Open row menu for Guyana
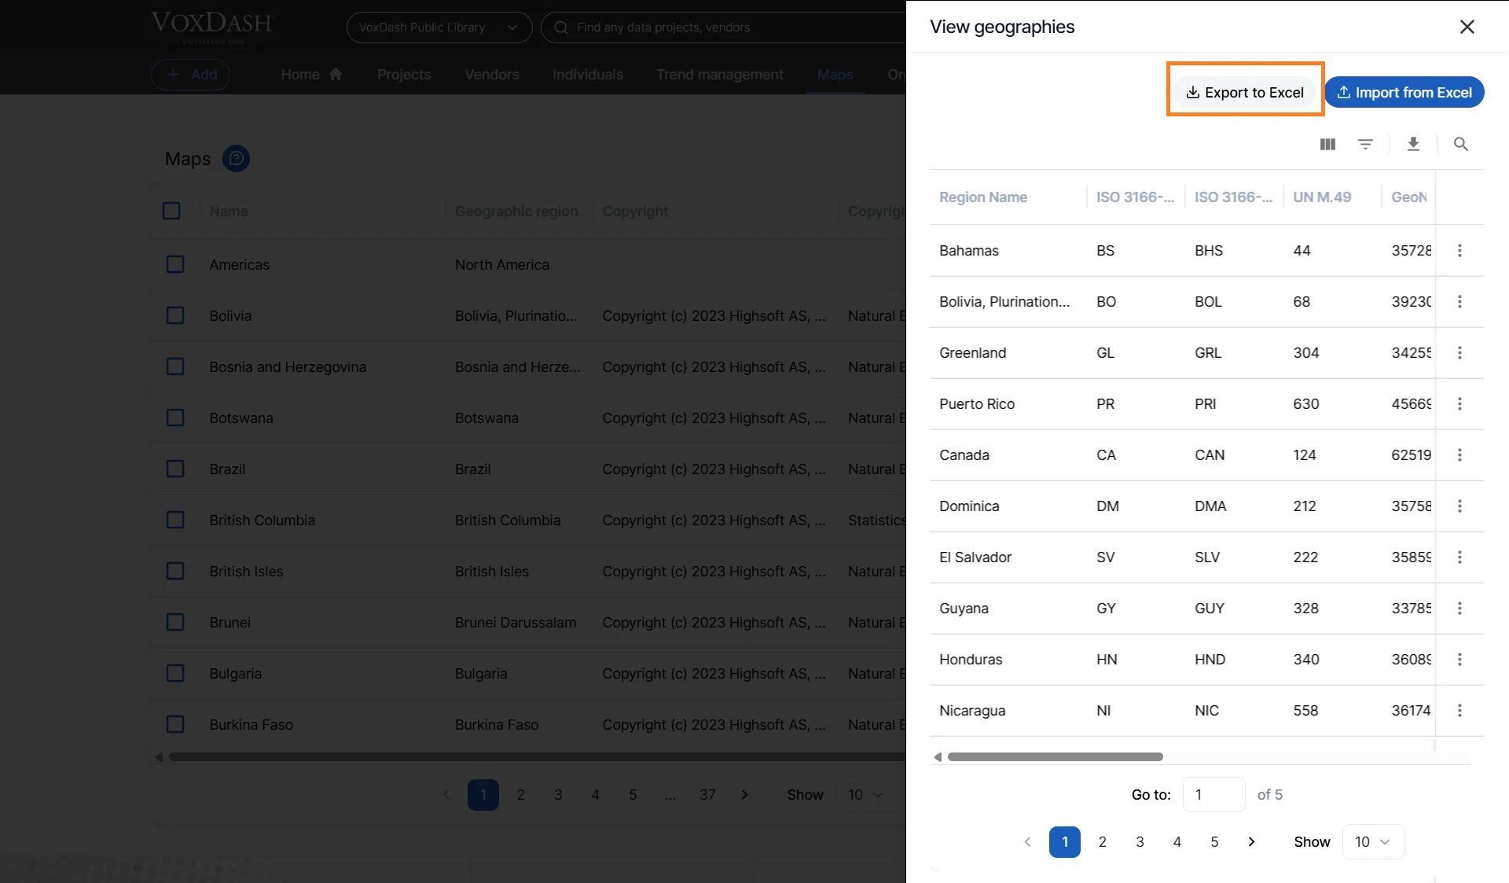The image size is (1509, 883). pyautogui.click(x=1459, y=609)
